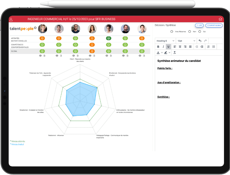Viewport: 230px width, 175px height.
Task: Click fourth candidate's Compétences Comportementales orange smiley
Action: [92, 45]
